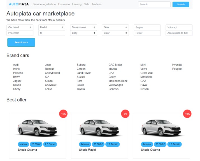Select CheryExeed brand
Screen dimensions: 200x161
click(52, 73)
